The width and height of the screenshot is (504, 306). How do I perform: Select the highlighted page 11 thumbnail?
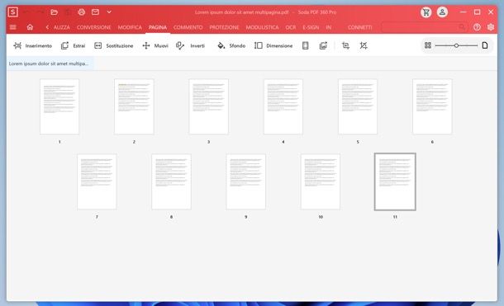pyautogui.click(x=395, y=181)
